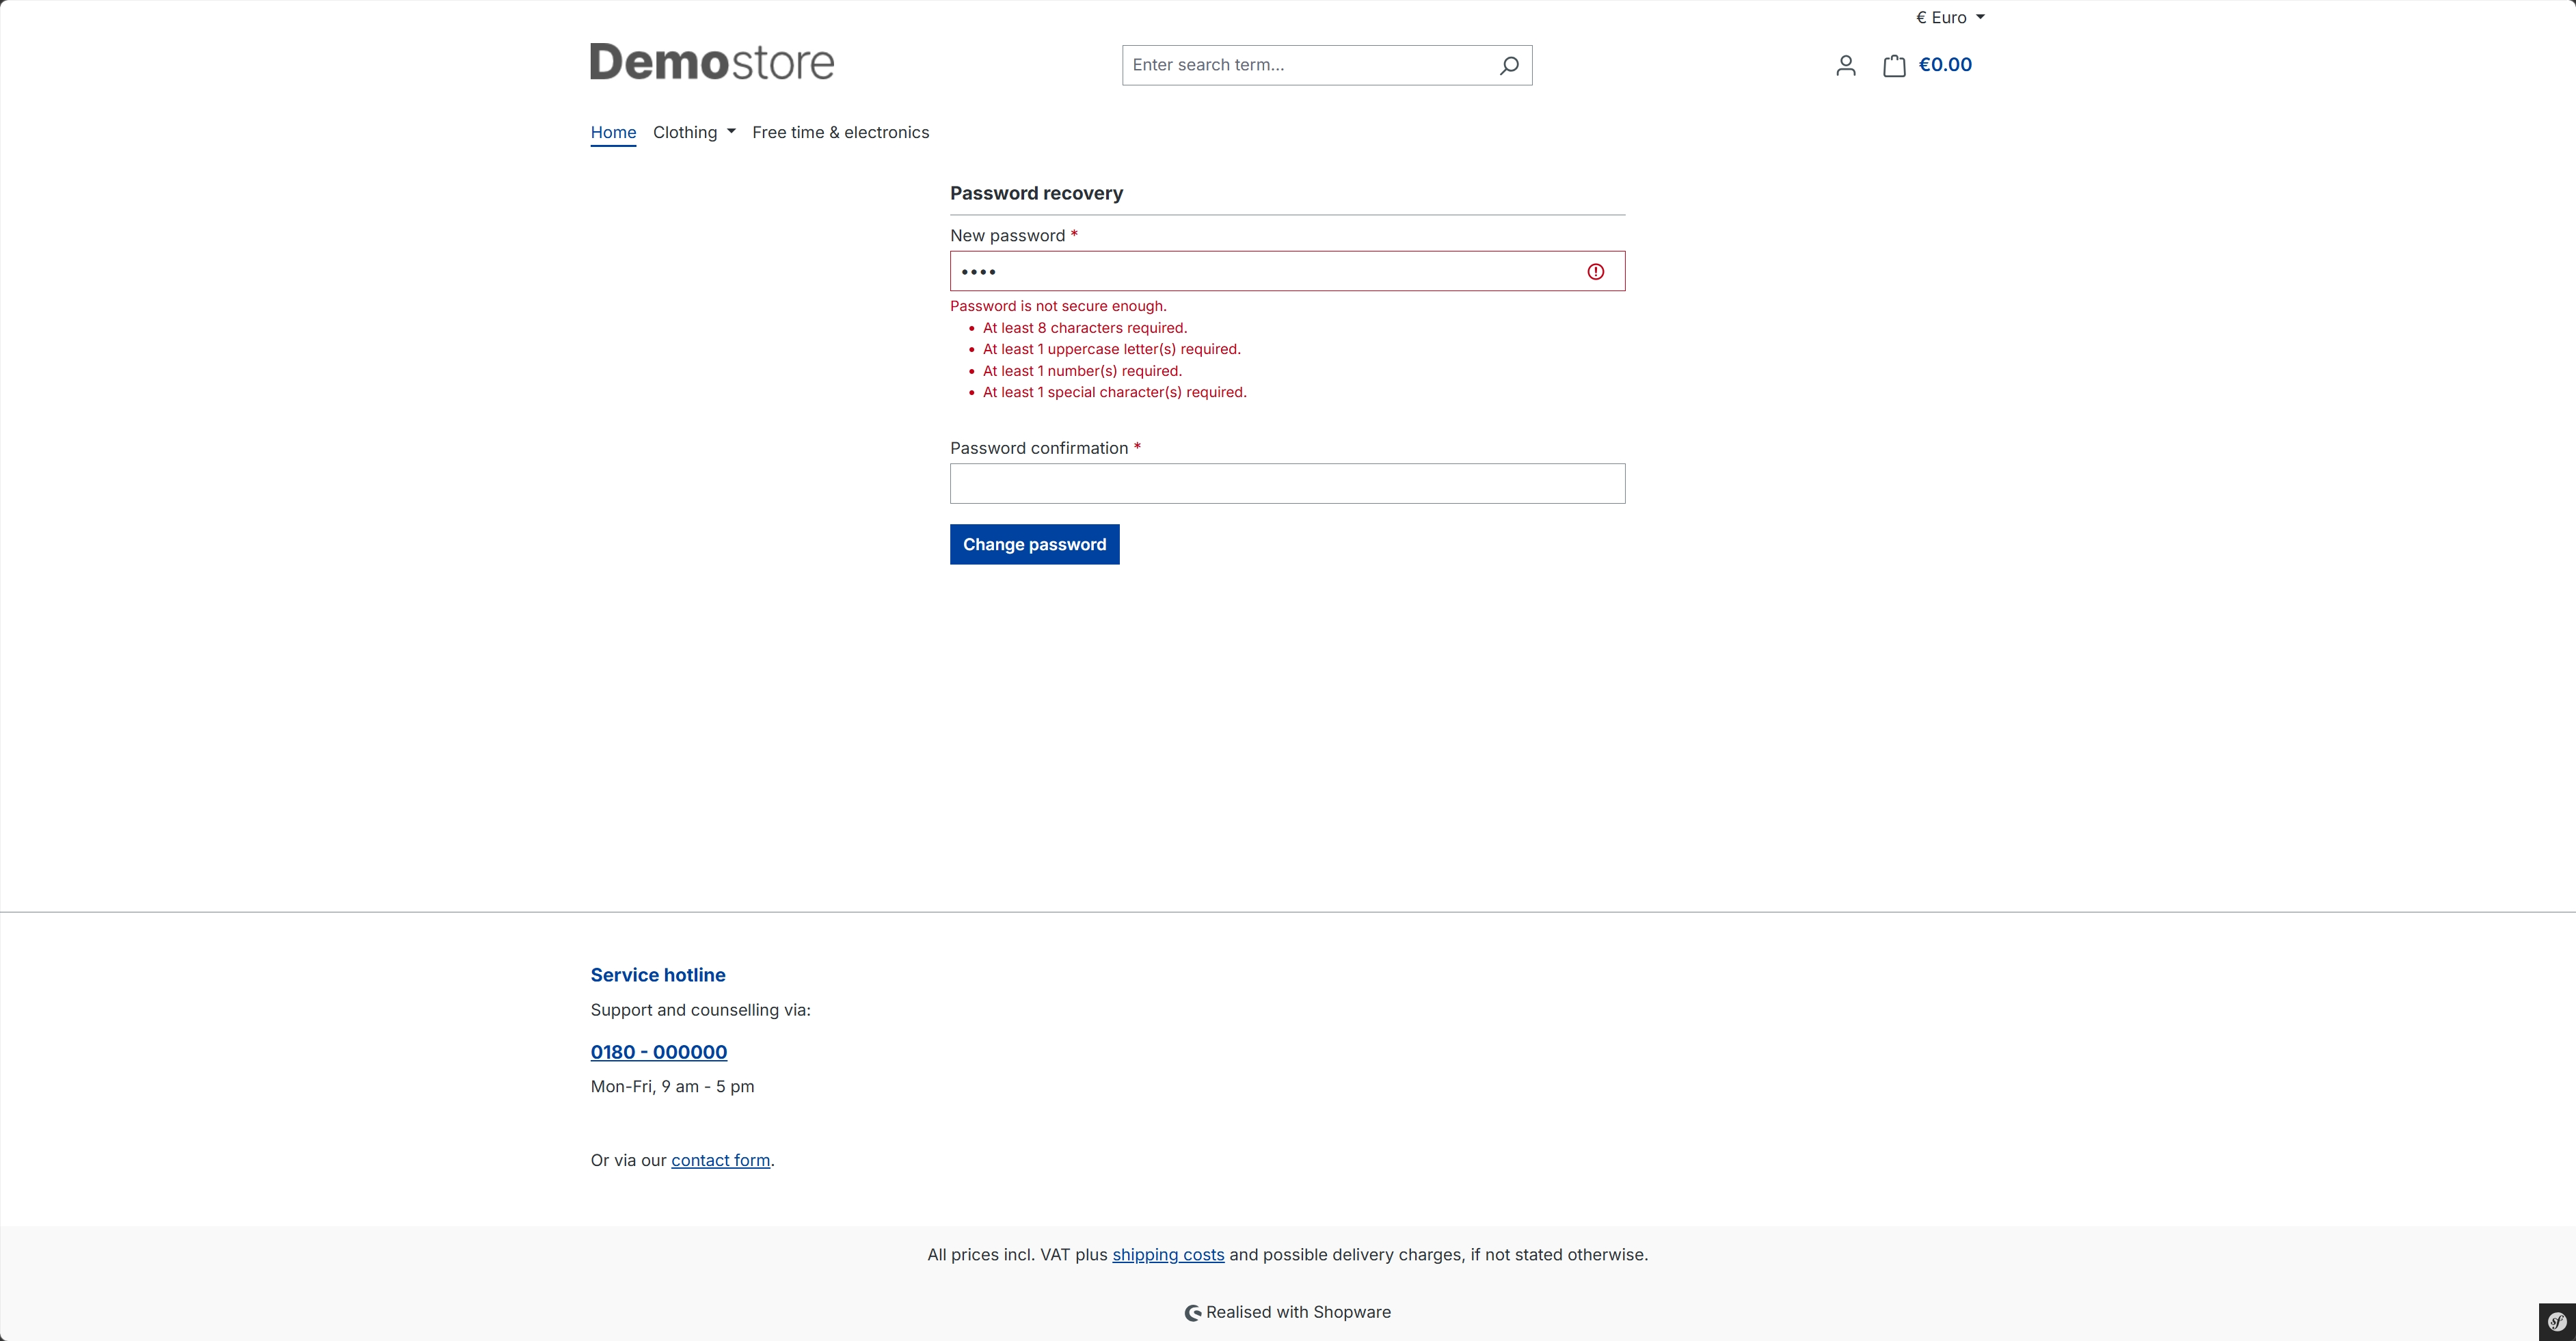Screen dimensions: 2576x1341
Task: Click the Service hotline heading
Action: (658, 975)
